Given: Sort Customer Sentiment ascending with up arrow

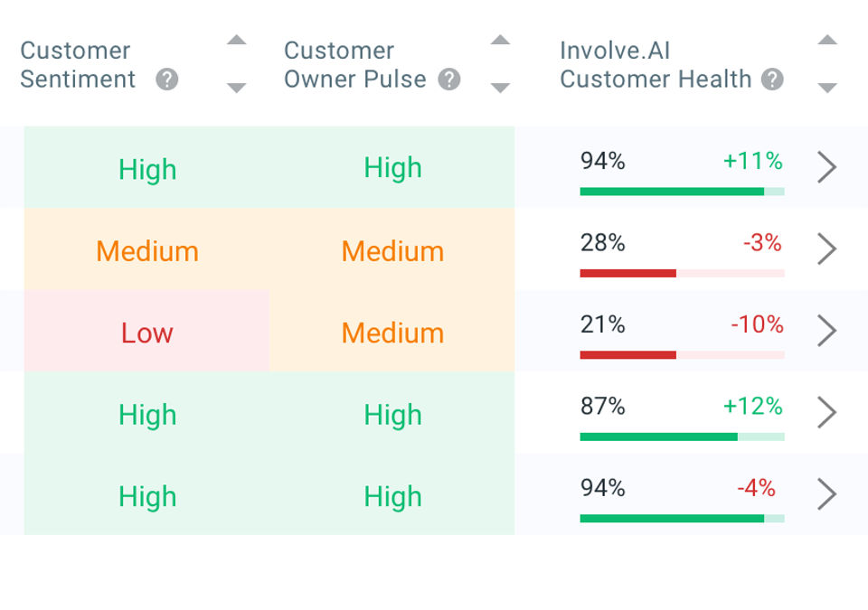Looking at the screenshot, I should click(x=236, y=41).
